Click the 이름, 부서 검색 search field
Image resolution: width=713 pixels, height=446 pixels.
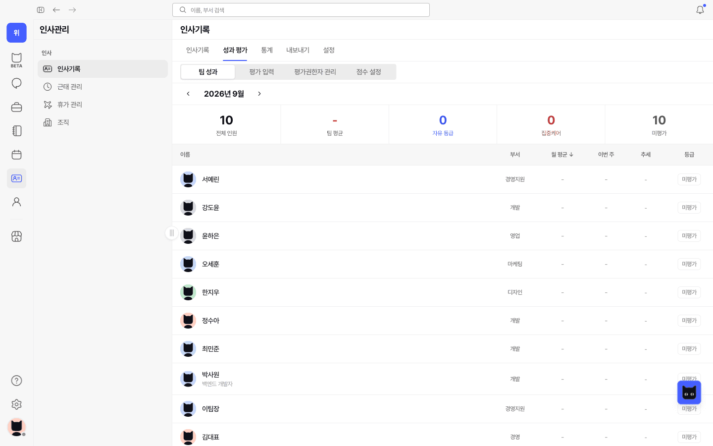[301, 10]
